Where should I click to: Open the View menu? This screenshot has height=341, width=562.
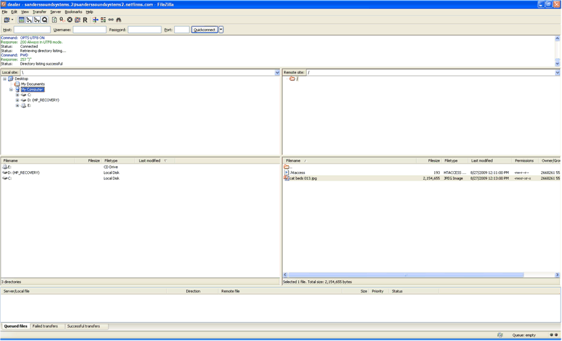[x=25, y=12]
